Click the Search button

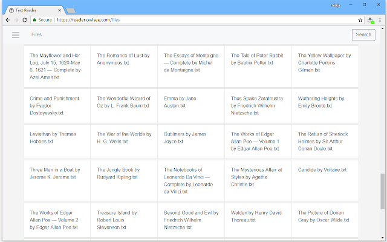[363, 34]
